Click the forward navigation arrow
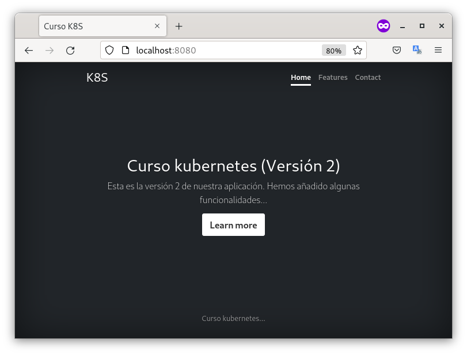 [50, 51]
